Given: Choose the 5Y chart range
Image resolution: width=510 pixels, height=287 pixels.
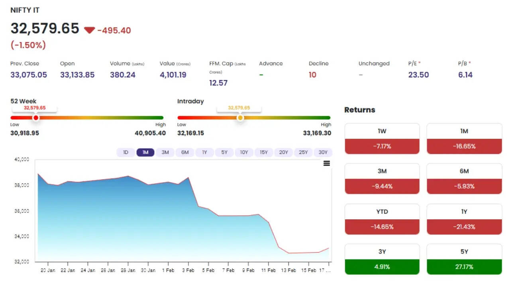Looking at the screenshot, I should click(x=224, y=152).
